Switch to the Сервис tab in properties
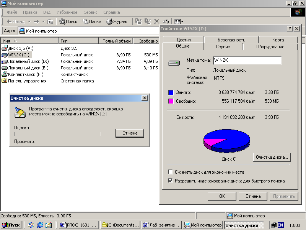 coord(223,47)
